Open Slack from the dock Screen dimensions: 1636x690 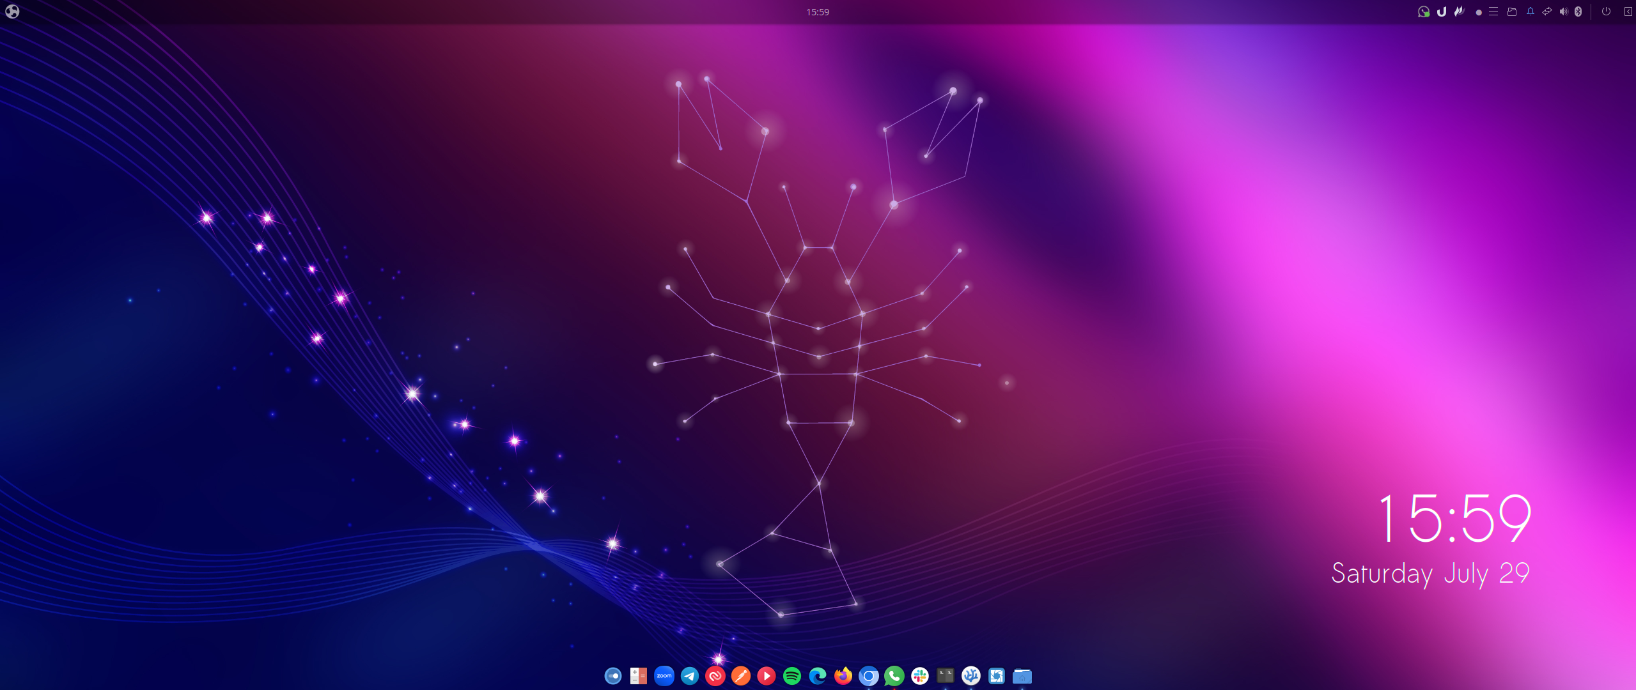919,676
